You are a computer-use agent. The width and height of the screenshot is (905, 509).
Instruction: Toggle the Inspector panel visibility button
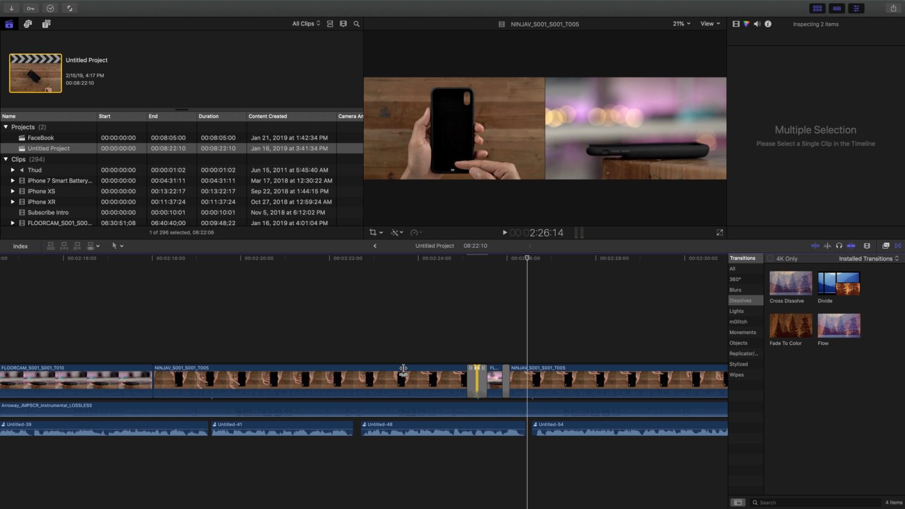click(x=856, y=8)
